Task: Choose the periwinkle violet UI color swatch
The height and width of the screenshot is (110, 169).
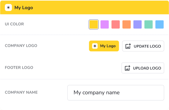Action: [x=138, y=24]
